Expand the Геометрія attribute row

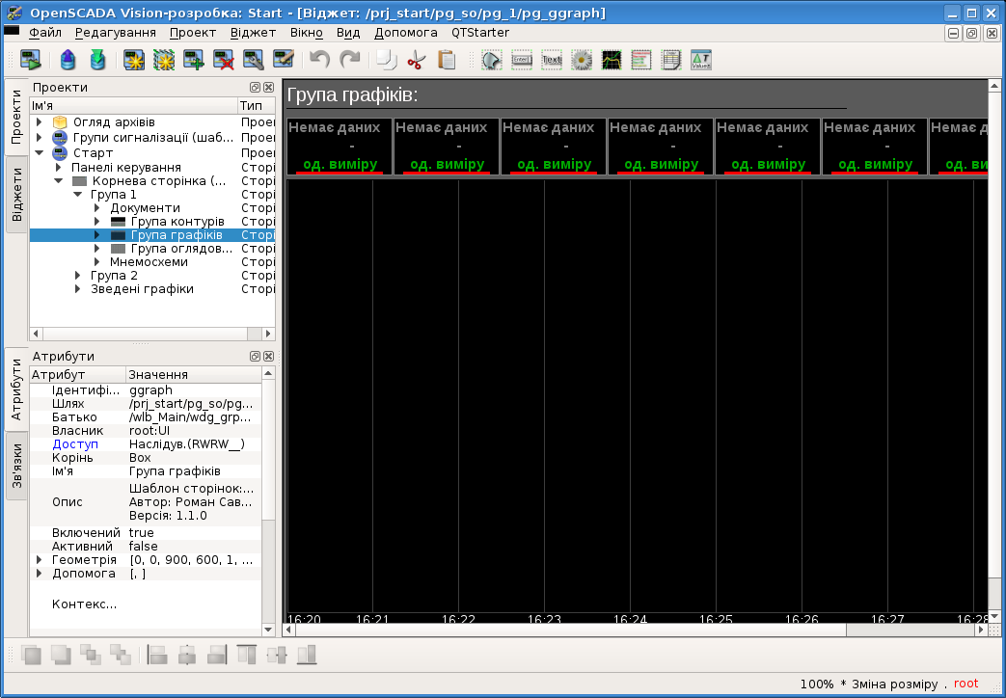tap(40, 559)
